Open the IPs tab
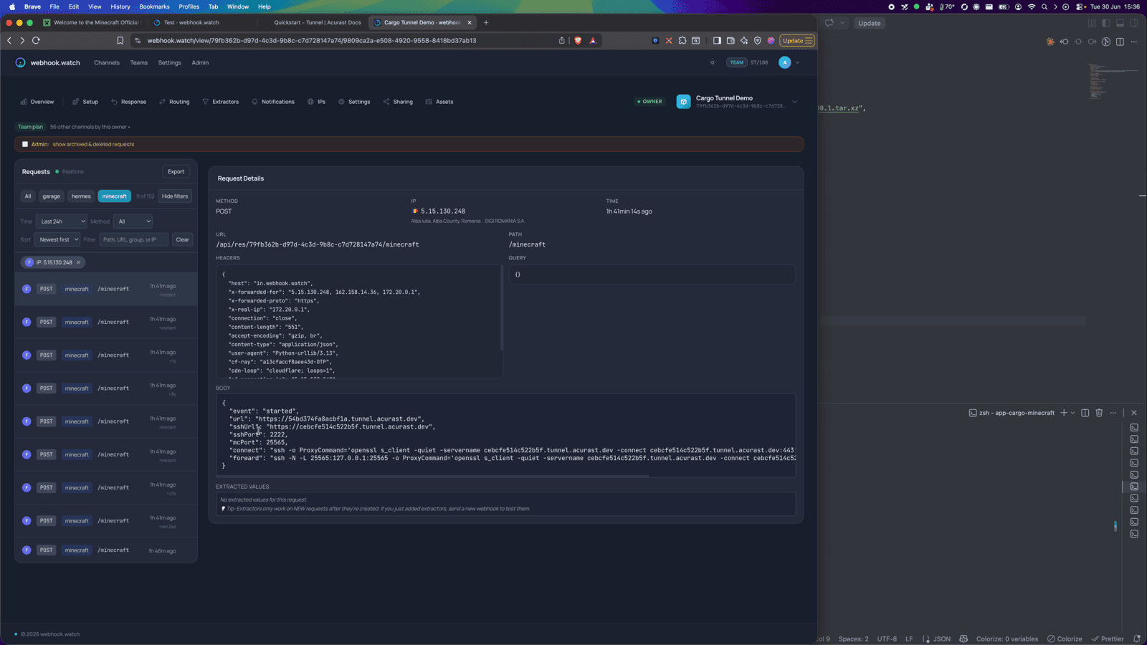The height and width of the screenshot is (645, 1147). [317, 102]
